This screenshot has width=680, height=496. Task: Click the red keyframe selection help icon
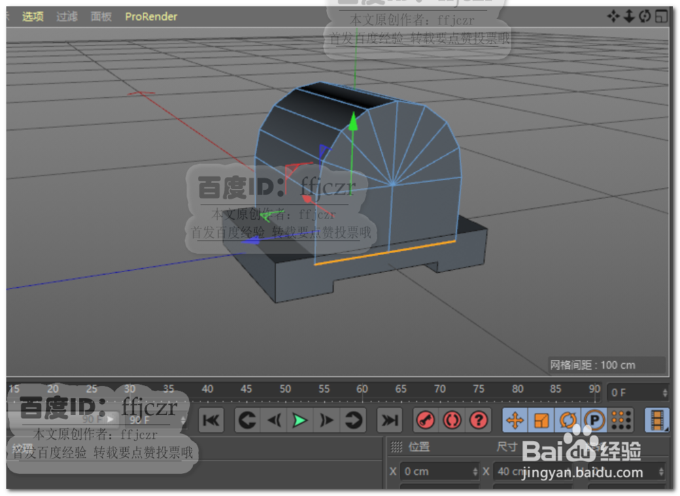[x=478, y=420]
